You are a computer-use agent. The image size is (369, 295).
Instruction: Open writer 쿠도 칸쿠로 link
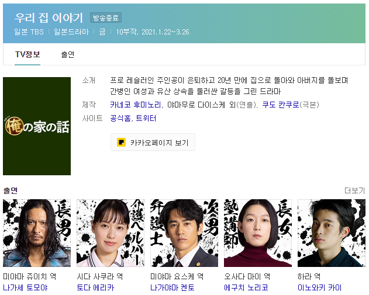point(281,105)
